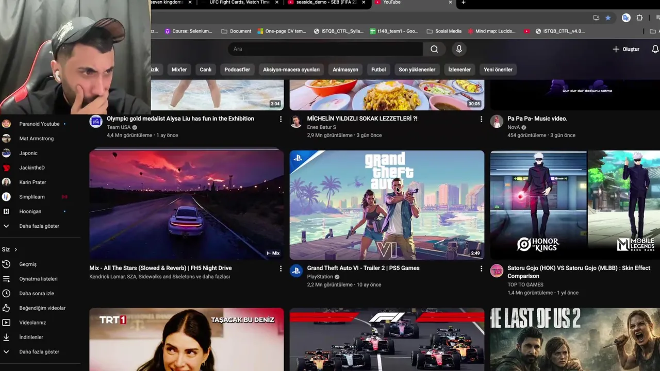Open the Enes Batur S channel avatar
Image resolution: width=660 pixels, height=371 pixels.
296,122
